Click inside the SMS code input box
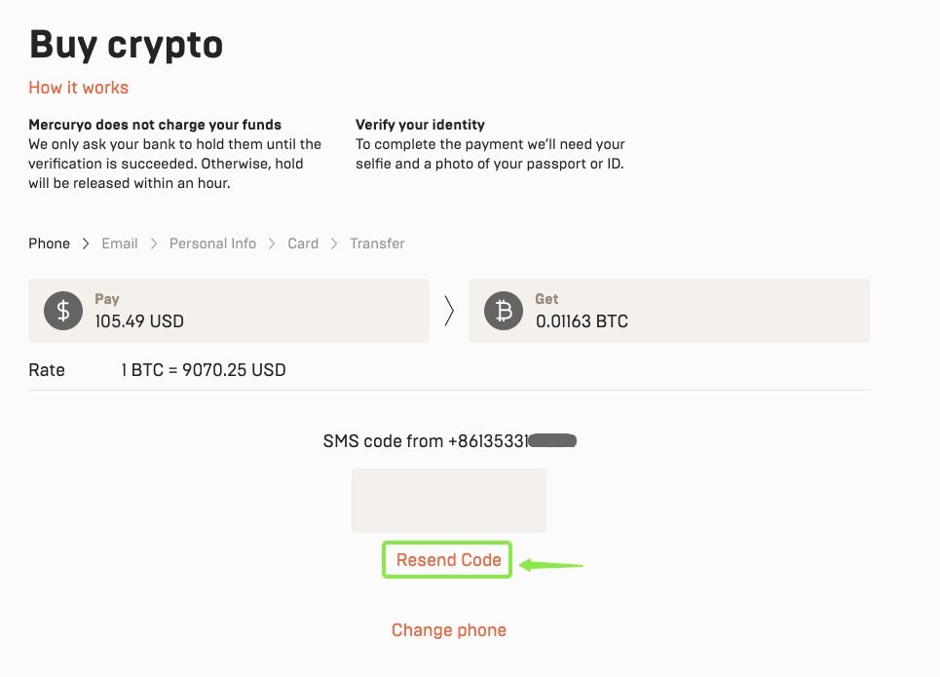 click(x=448, y=500)
